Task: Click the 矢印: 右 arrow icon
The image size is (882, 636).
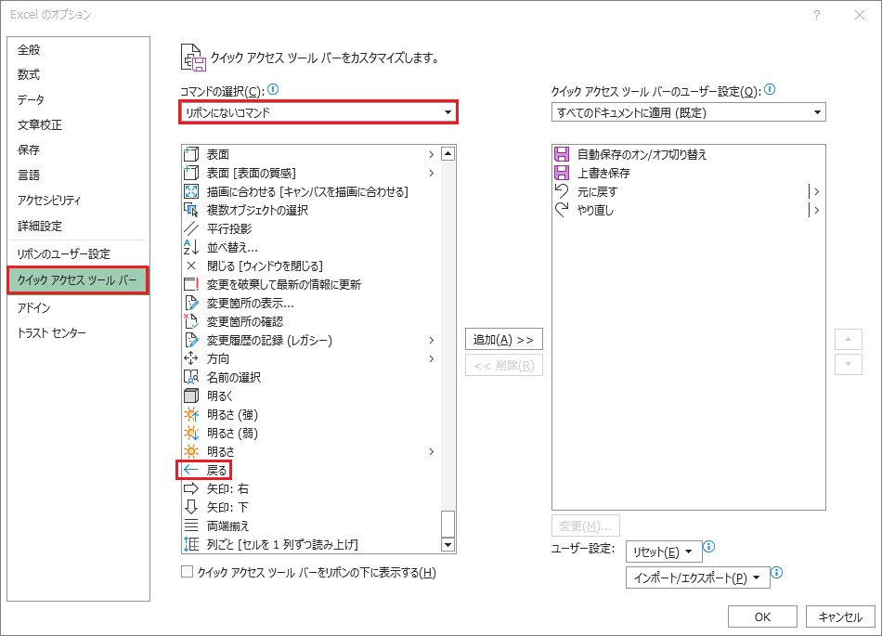Action: tap(192, 488)
